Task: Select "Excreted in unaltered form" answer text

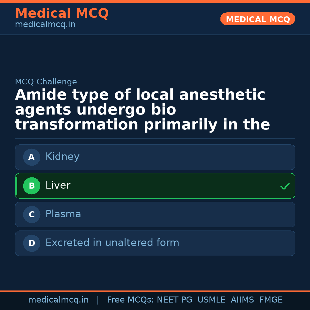Action: 112,243
